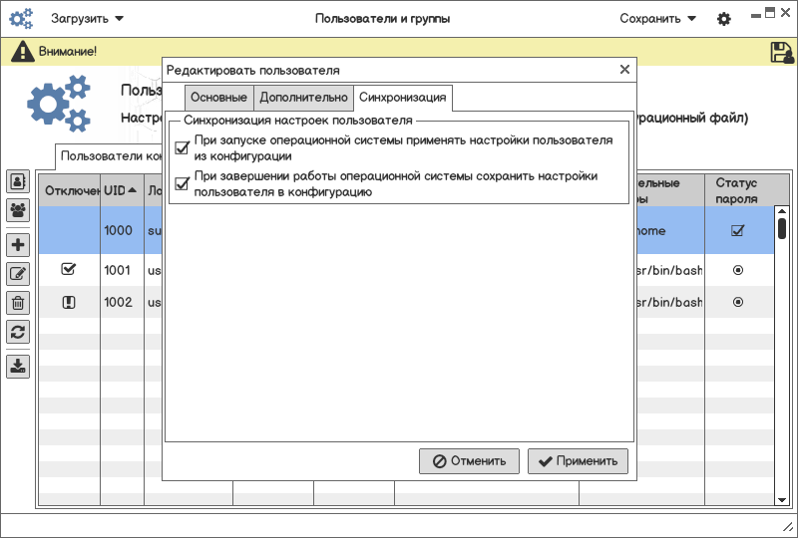Toggle save settings at OS shutdown checkbox
The height and width of the screenshot is (538, 798).
point(182,183)
